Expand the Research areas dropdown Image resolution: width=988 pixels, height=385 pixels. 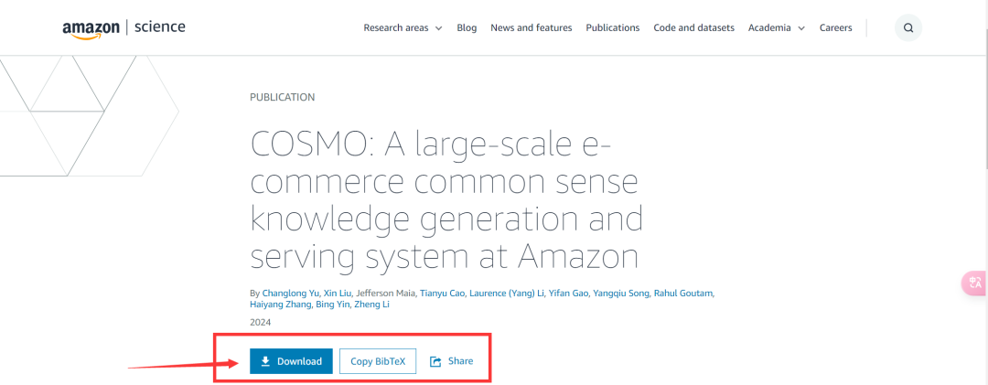click(x=403, y=28)
